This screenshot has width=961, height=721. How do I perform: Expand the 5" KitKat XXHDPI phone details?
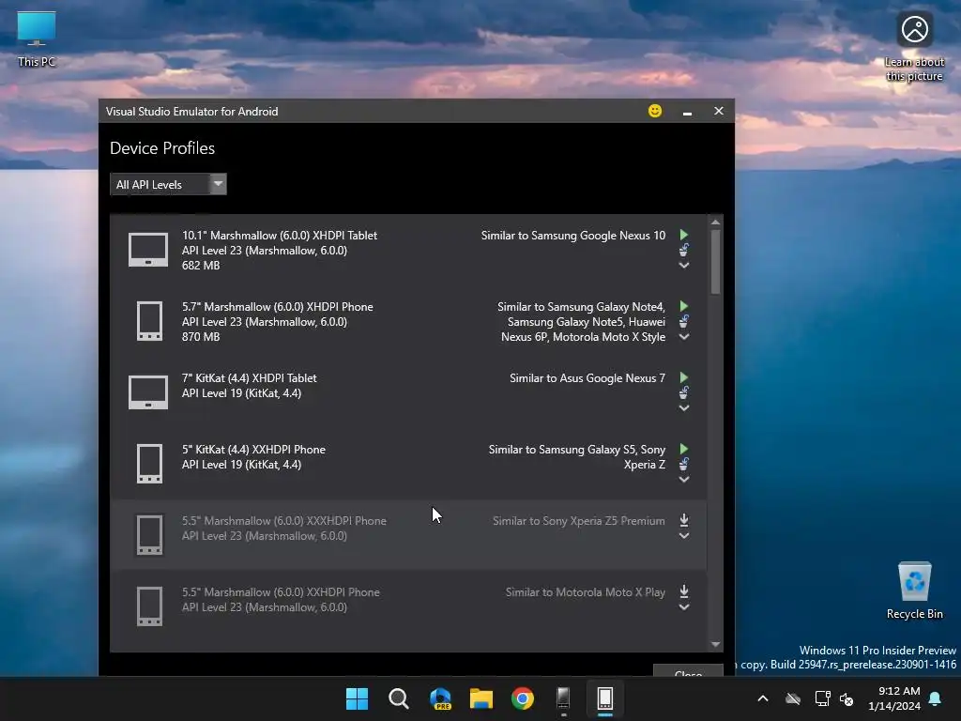tap(684, 480)
